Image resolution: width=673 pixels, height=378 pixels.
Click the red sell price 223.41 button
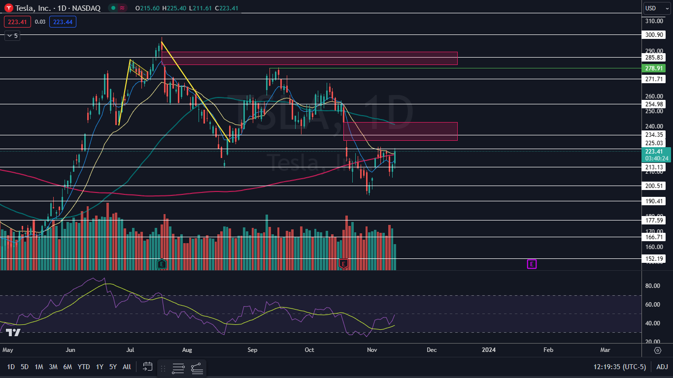point(17,22)
